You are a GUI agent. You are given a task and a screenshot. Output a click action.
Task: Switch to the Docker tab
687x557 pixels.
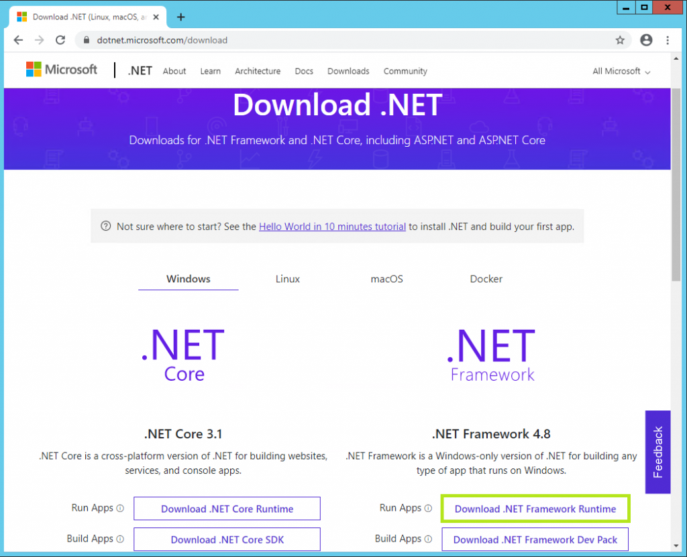click(486, 279)
